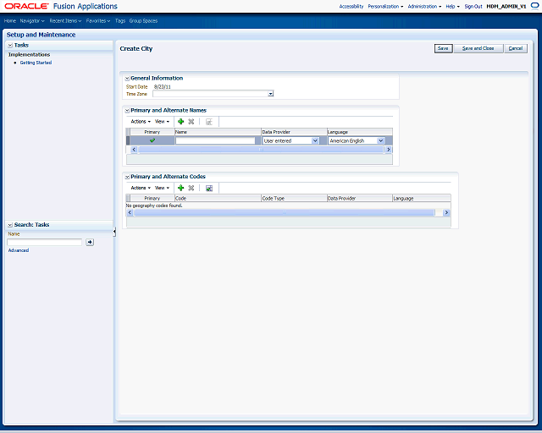Open the Recent Items menu
This screenshot has height=433, width=542.
pos(65,20)
